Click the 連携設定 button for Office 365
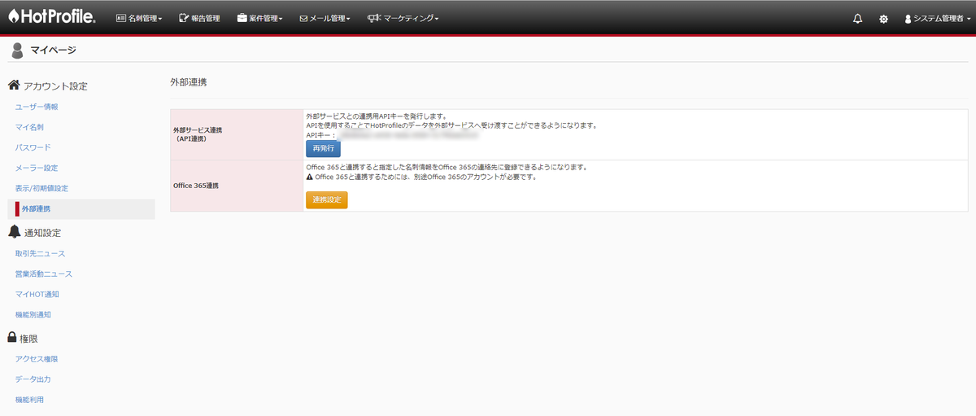This screenshot has height=416, width=976. [x=327, y=199]
